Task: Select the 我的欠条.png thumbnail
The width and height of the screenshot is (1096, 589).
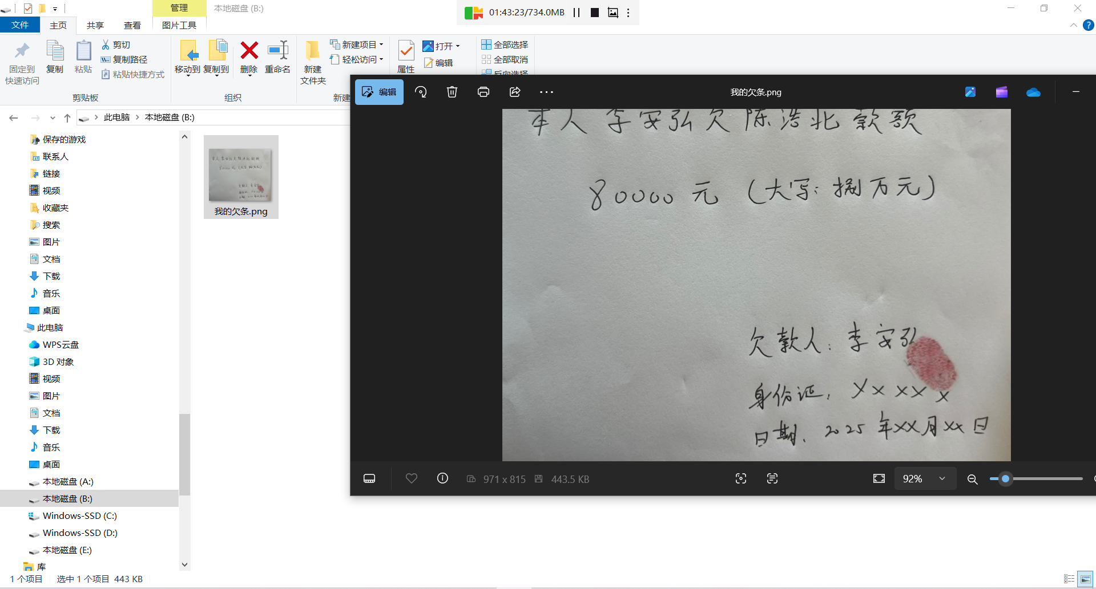Action: point(241,177)
